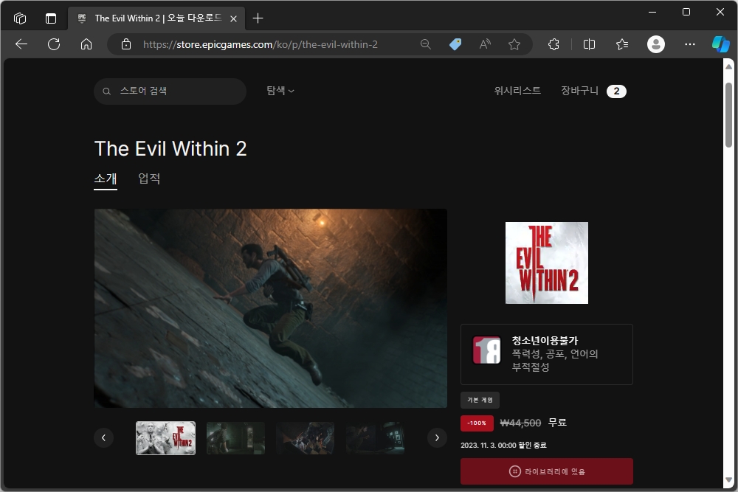Show next thumbnails with right chevron
This screenshot has width=738, height=492.
pos(437,438)
